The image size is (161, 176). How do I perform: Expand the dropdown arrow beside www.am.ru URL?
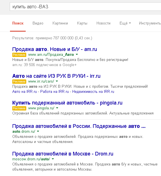click(x=77, y=54)
